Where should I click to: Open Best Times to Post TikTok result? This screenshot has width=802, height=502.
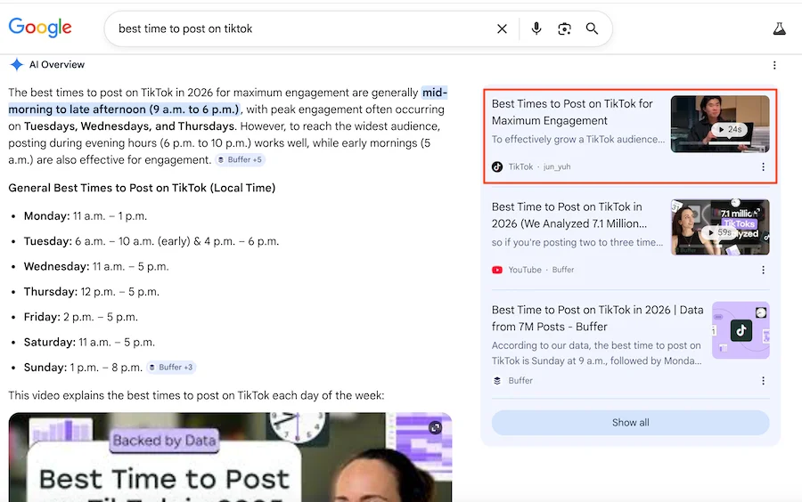572,112
